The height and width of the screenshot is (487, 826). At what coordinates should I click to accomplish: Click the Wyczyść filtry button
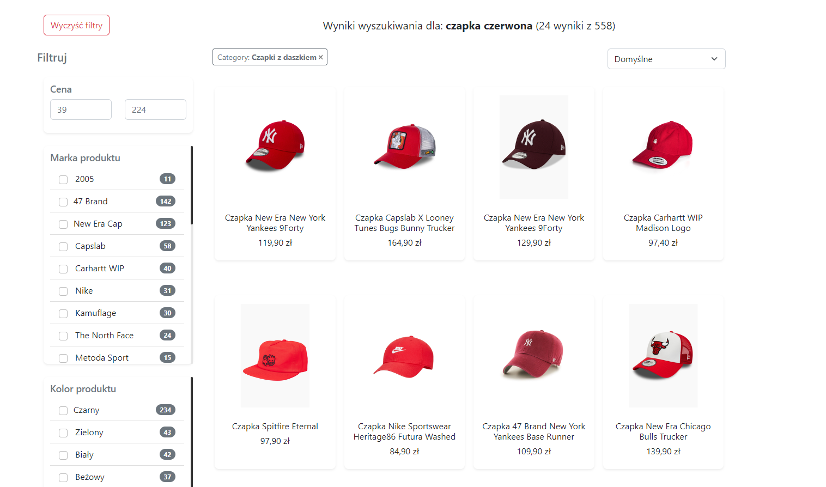(77, 25)
